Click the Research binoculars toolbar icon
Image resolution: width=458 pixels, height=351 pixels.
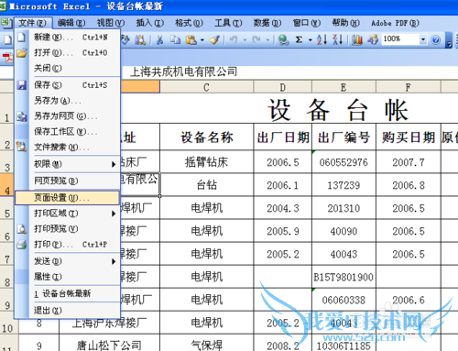point(140,39)
